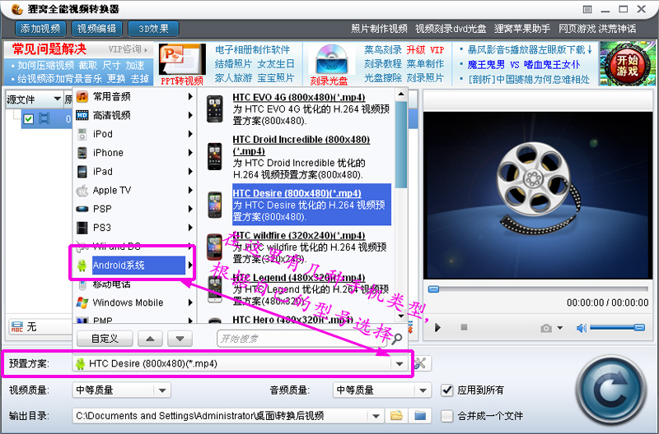The height and width of the screenshot is (434, 659).
Task: Open 狸窝苹果助手 link
Action: pyautogui.click(x=522, y=29)
